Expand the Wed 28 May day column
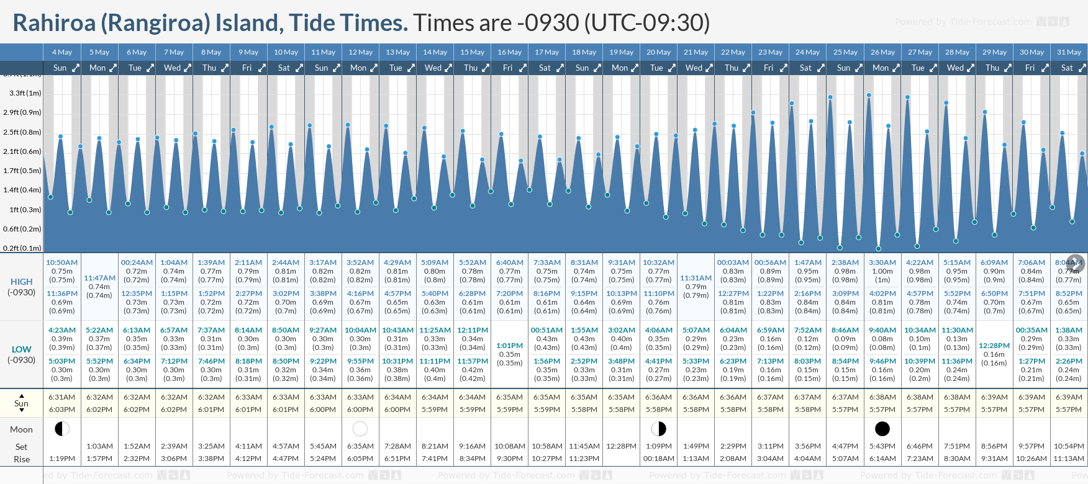The image size is (1088, 484). (x=971, y=68)
